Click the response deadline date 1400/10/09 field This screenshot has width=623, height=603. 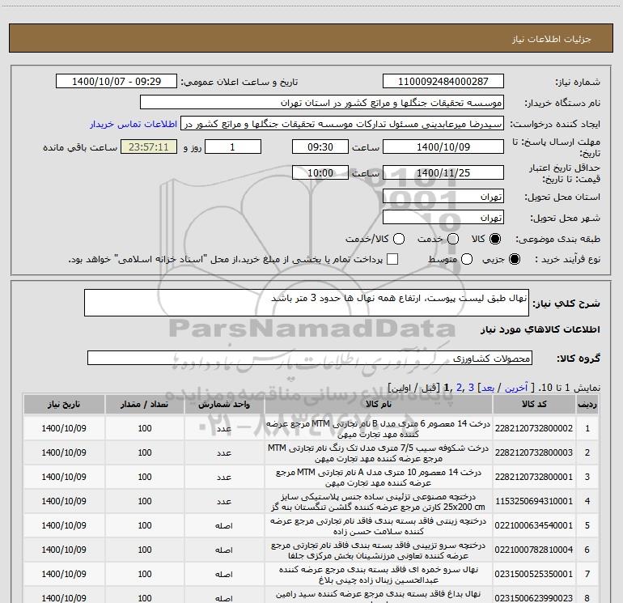pos(443,147)
